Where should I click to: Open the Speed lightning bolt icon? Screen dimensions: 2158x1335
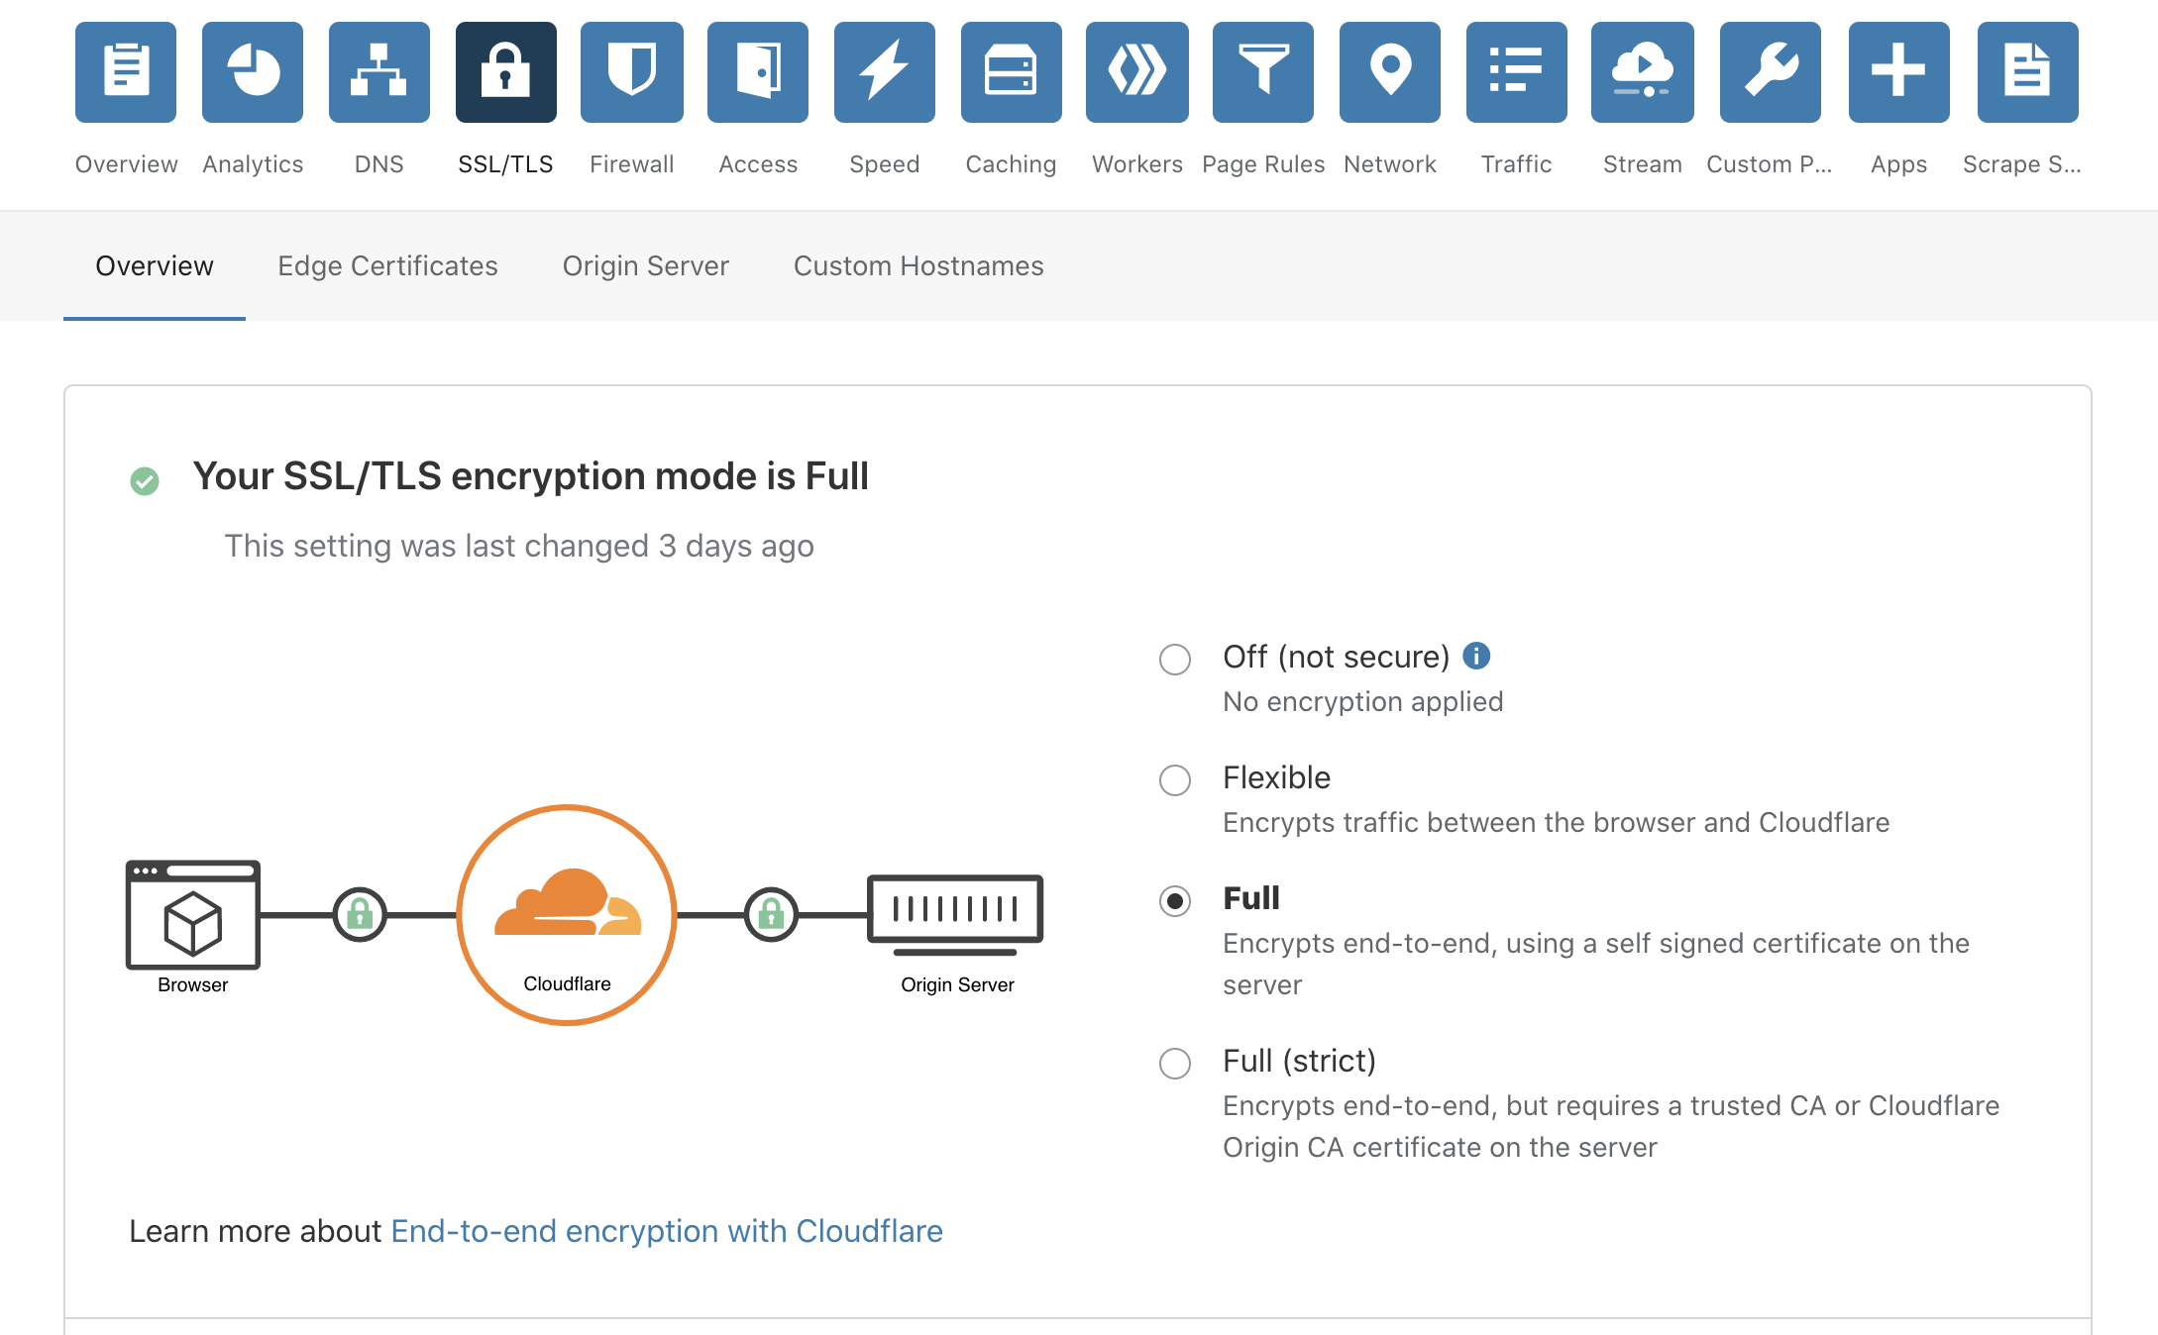click(885, 72)
